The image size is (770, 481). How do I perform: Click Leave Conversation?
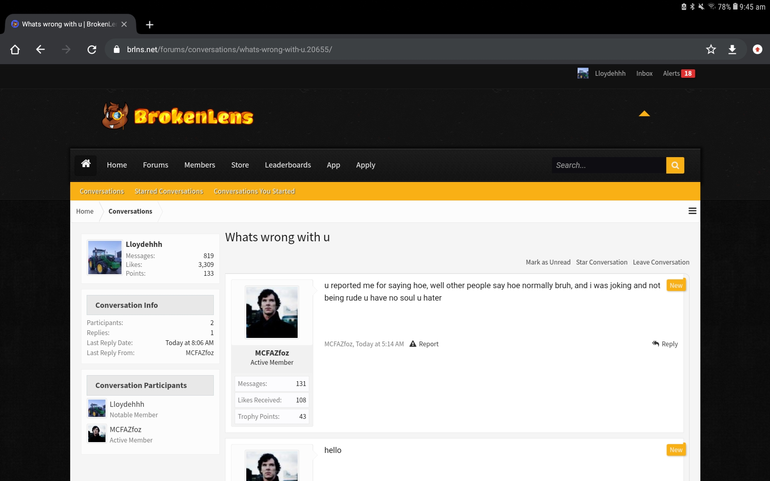pos(661,262)
